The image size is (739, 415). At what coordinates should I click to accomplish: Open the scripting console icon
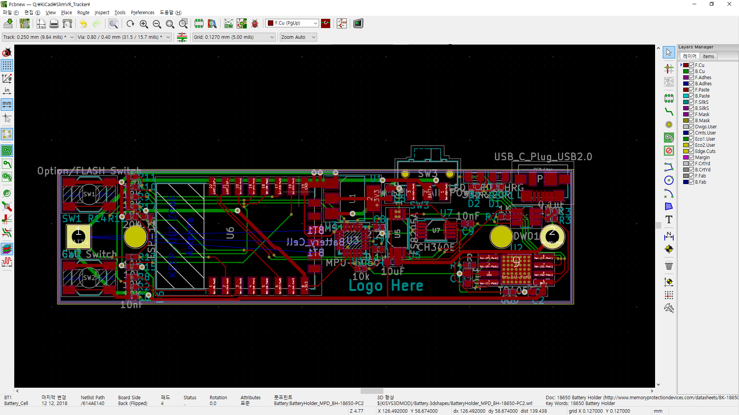(358, 23)
